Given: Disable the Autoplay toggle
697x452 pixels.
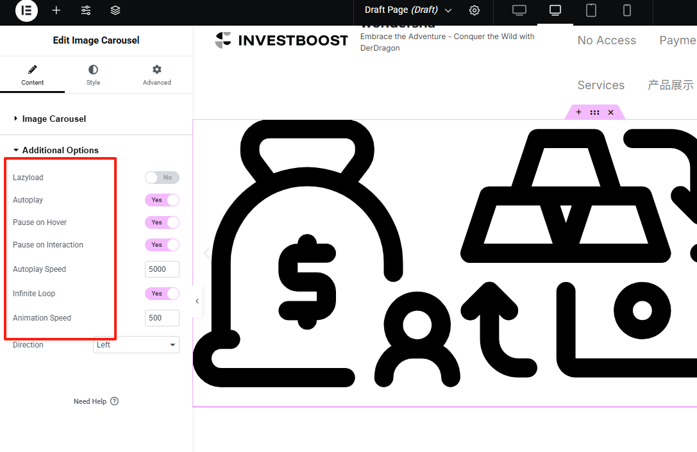Looking at the screenshot, I should (162, 200).
